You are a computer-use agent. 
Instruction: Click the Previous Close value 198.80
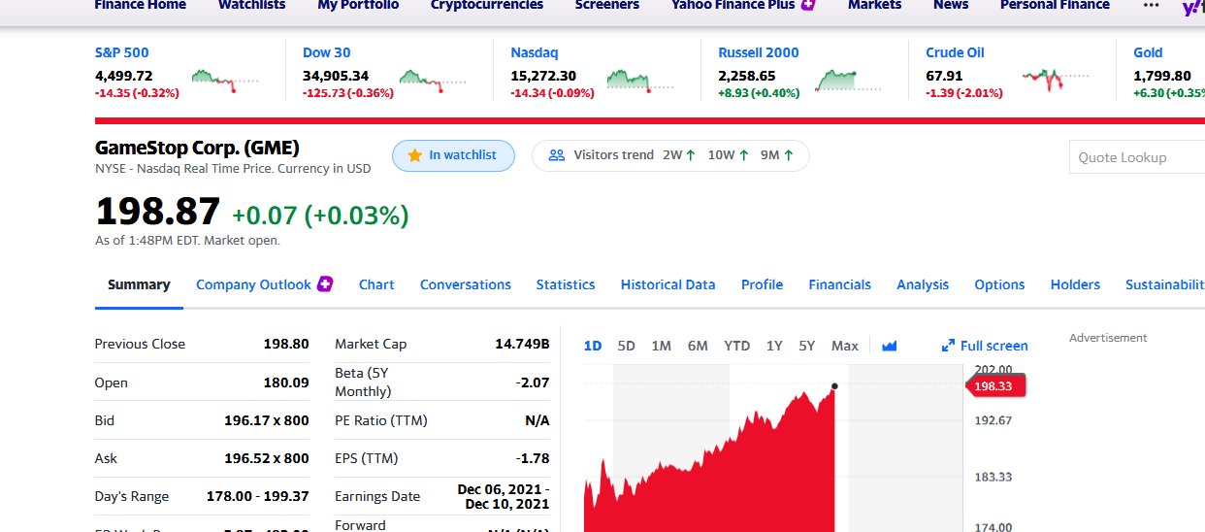point(286,344)
